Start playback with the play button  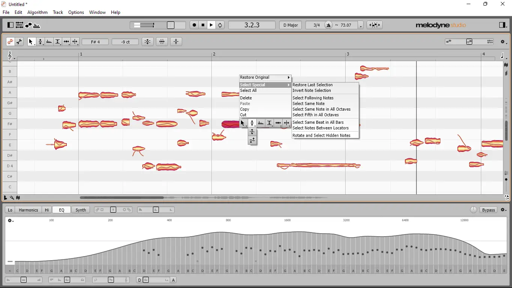pos(211,25)
